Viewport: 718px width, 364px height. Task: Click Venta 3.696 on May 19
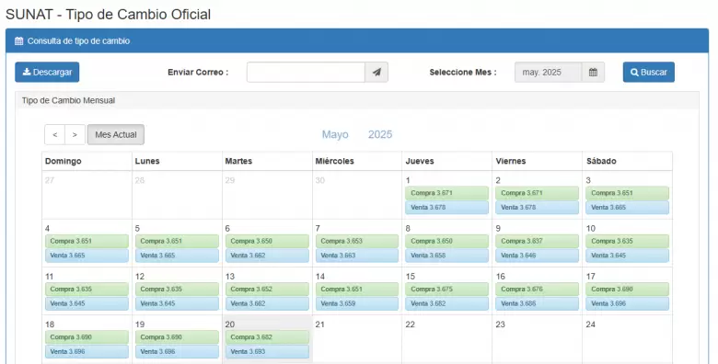(x=177, y=352)
